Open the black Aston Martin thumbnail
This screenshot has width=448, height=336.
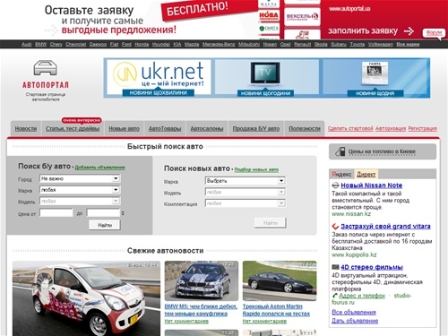coord(280,280)
